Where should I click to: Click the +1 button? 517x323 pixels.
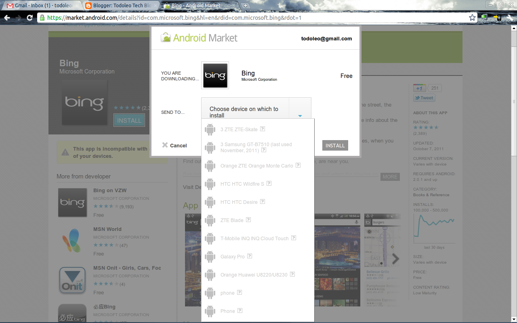click(x=420, y=88)
